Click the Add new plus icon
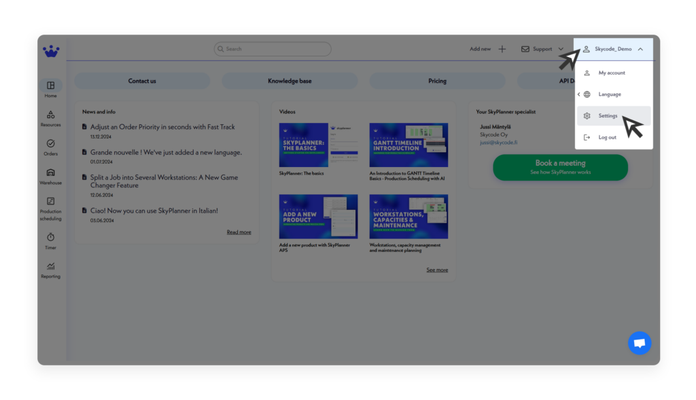The height and width of the screenshot is (400, 696). pos(502,49)
